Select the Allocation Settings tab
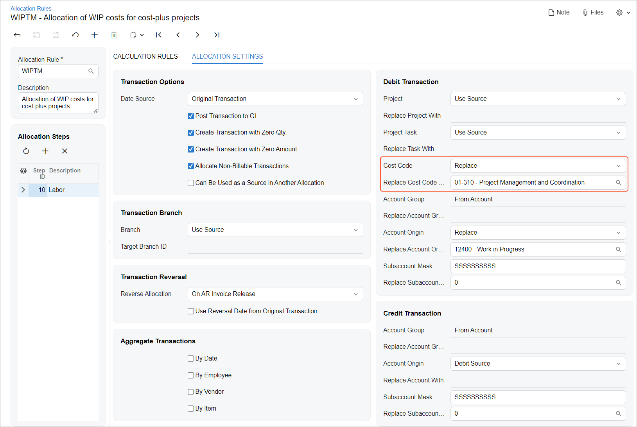The height and width of the screenshot is (427, 637). 227,56
